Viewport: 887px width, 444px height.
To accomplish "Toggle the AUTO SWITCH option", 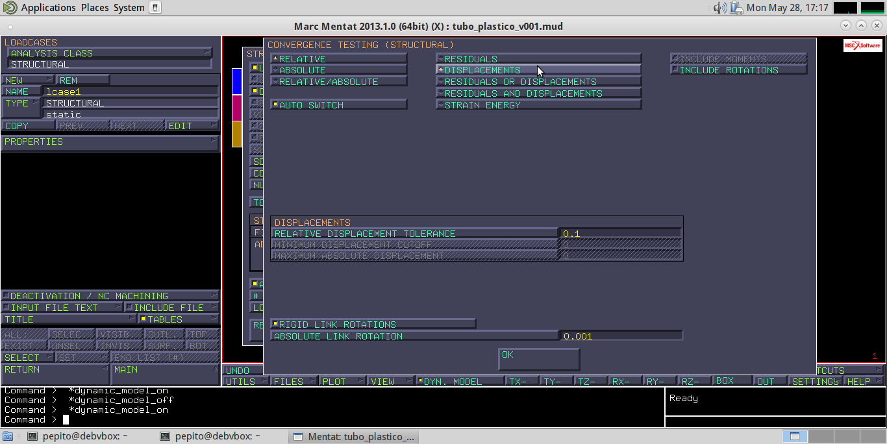I will [338, 105].
